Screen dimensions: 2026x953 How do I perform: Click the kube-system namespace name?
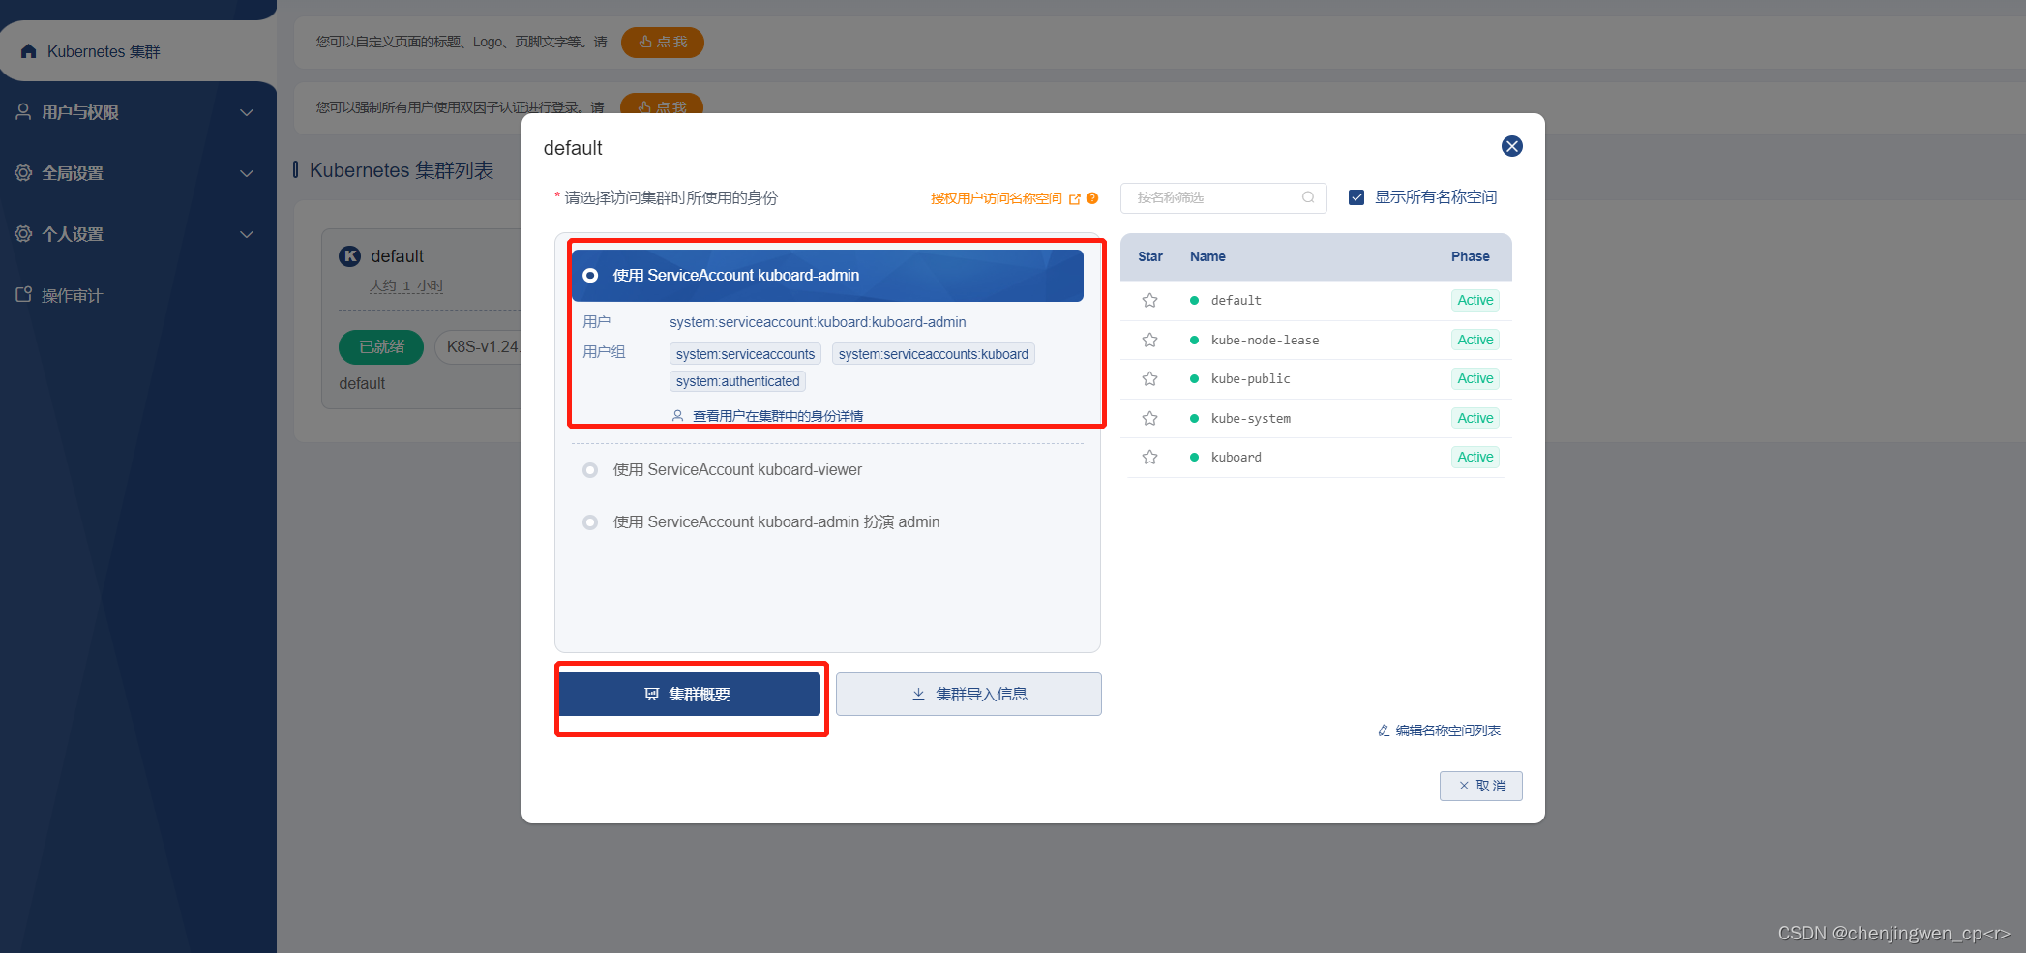point(1250,419)
